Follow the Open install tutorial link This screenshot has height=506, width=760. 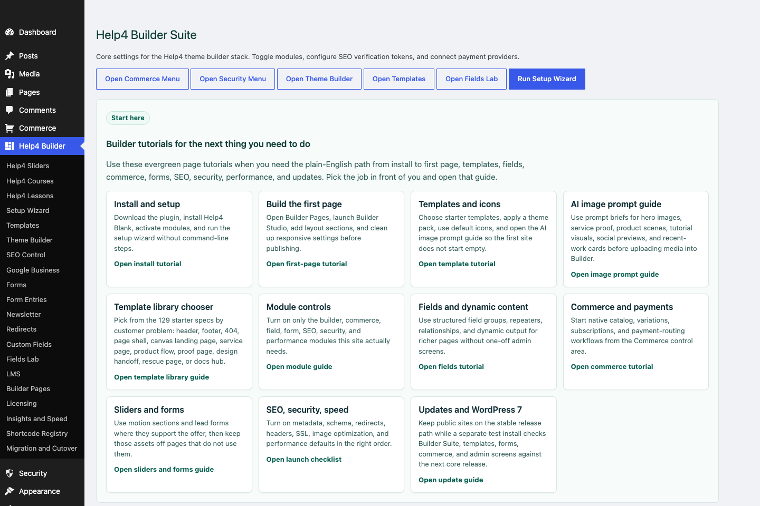[x=148, y=264]
